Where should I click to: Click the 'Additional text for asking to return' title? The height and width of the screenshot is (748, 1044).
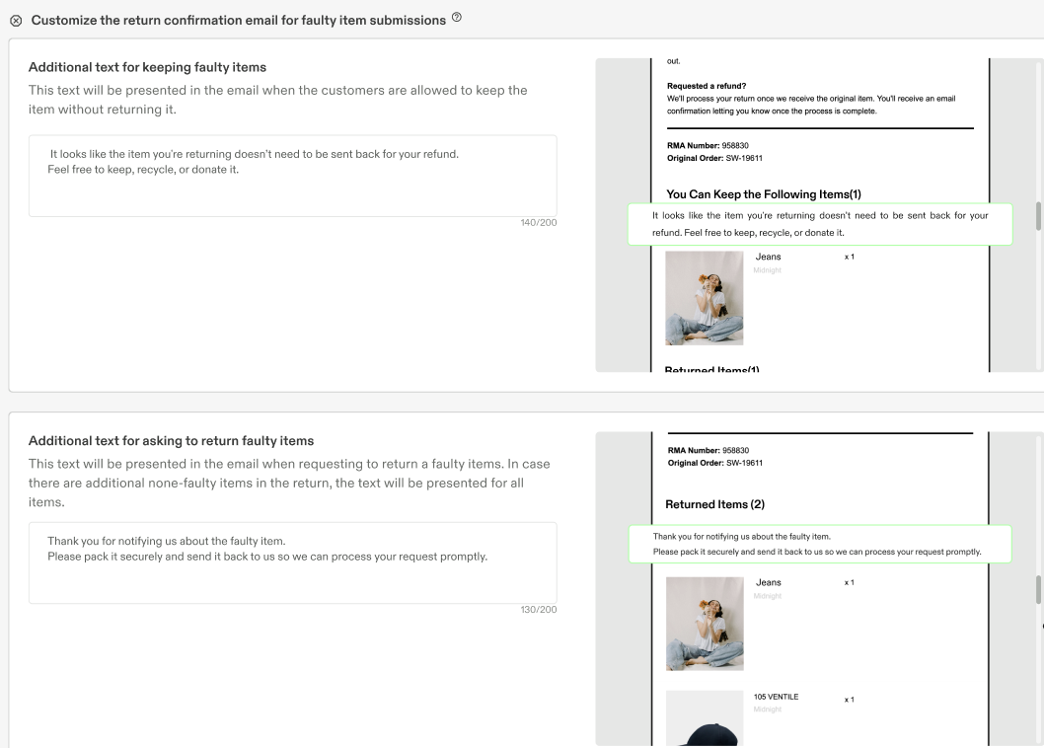[171, 441]
